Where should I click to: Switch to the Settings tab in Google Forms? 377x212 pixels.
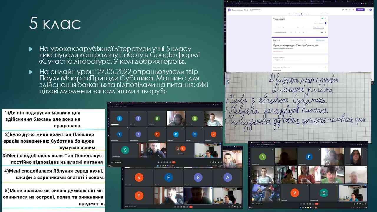pos(307,14)
